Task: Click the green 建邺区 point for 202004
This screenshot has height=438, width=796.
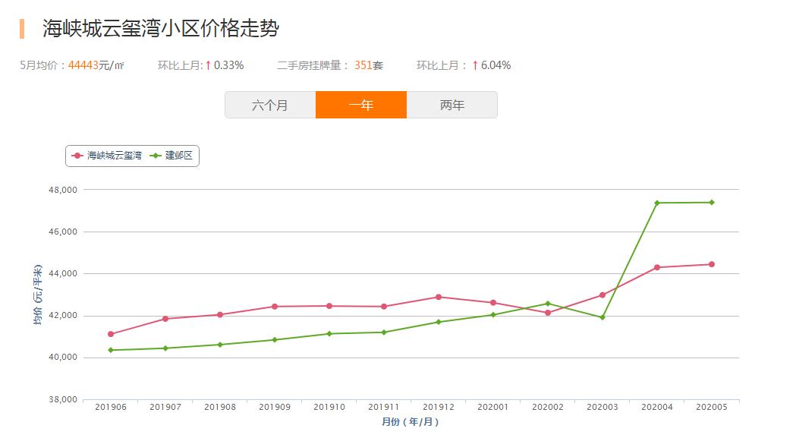Action: pyautogui.click(x=657, y=203)
